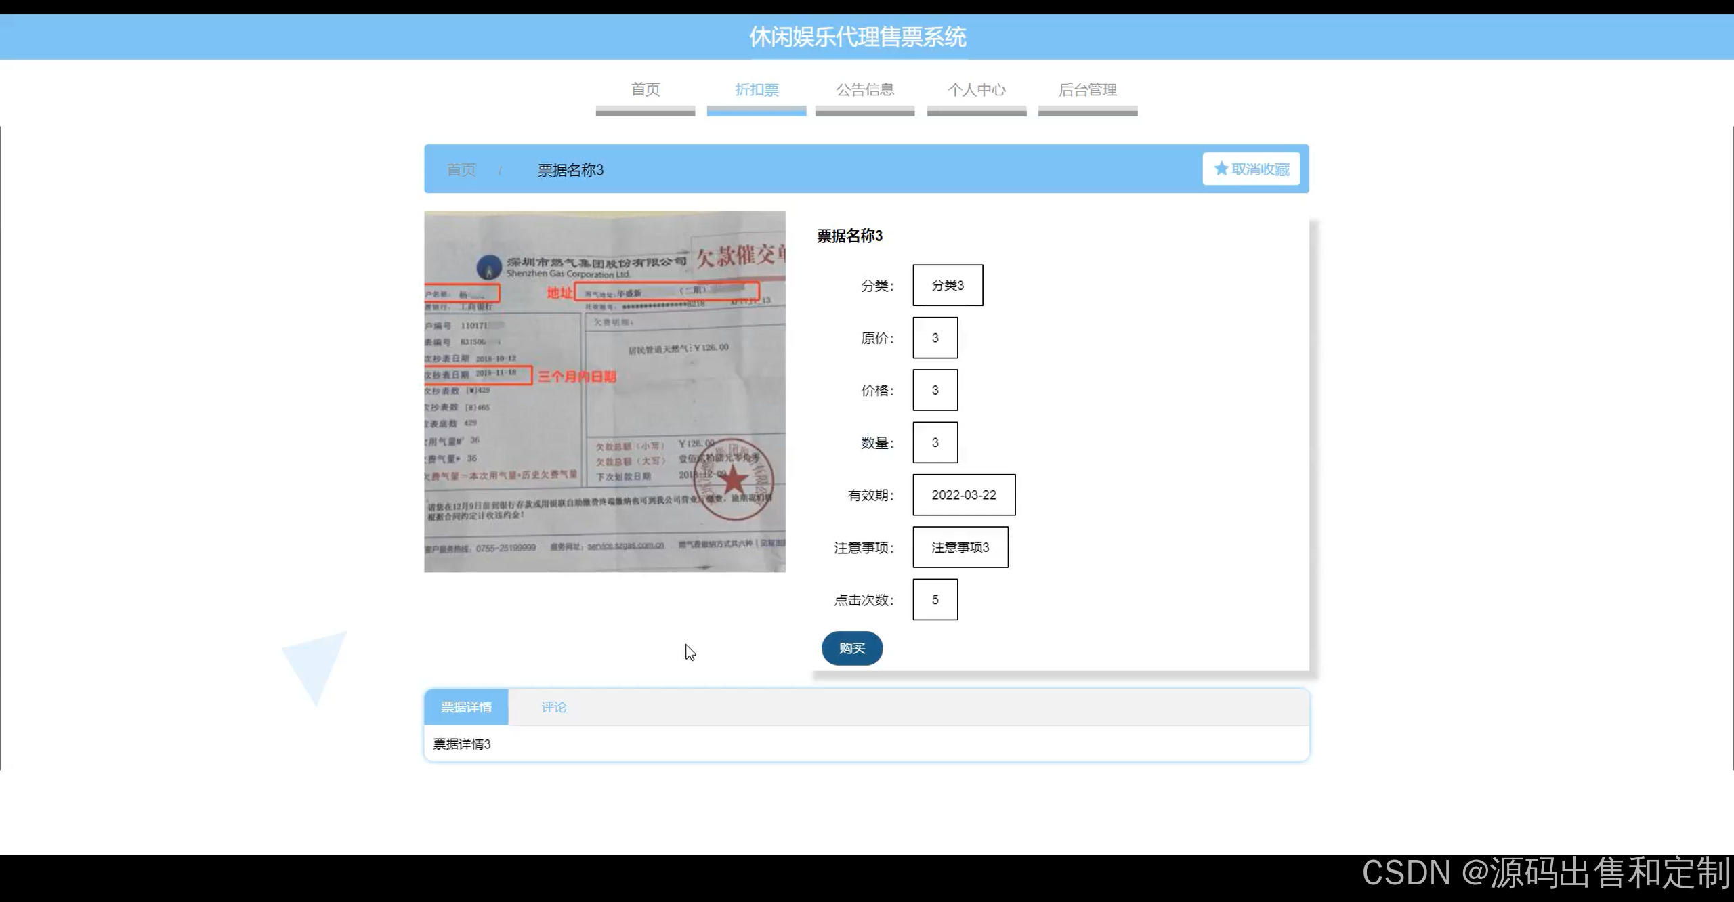This screenshot has width=1734, height=902.
Task: Click the gas bill ticket image
Action: [604, 391]
